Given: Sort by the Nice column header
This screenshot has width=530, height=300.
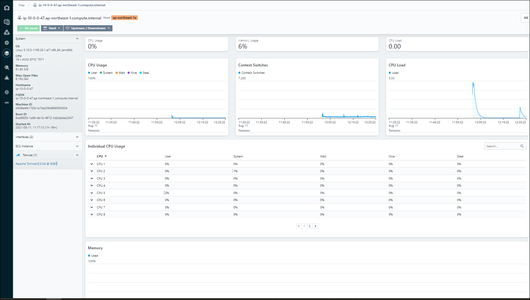Looking at the screenshot, I should (392, 156).
